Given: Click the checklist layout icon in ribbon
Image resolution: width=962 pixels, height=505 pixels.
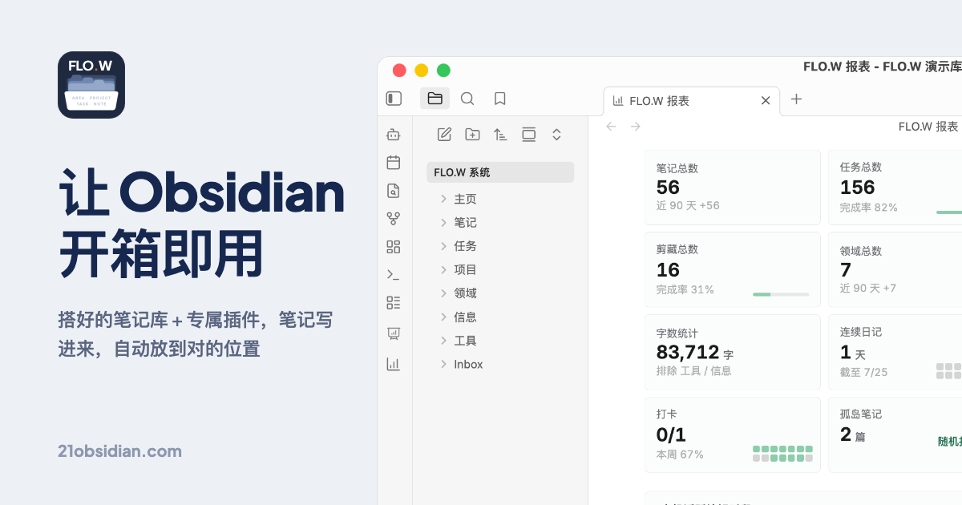Looking at the screenshot, I should tap(393, 302).
